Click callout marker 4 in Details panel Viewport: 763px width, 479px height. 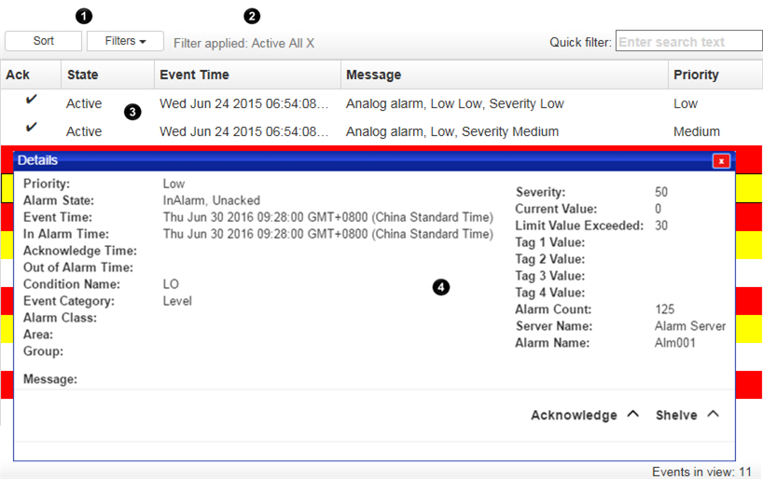[x=441, y=287]
